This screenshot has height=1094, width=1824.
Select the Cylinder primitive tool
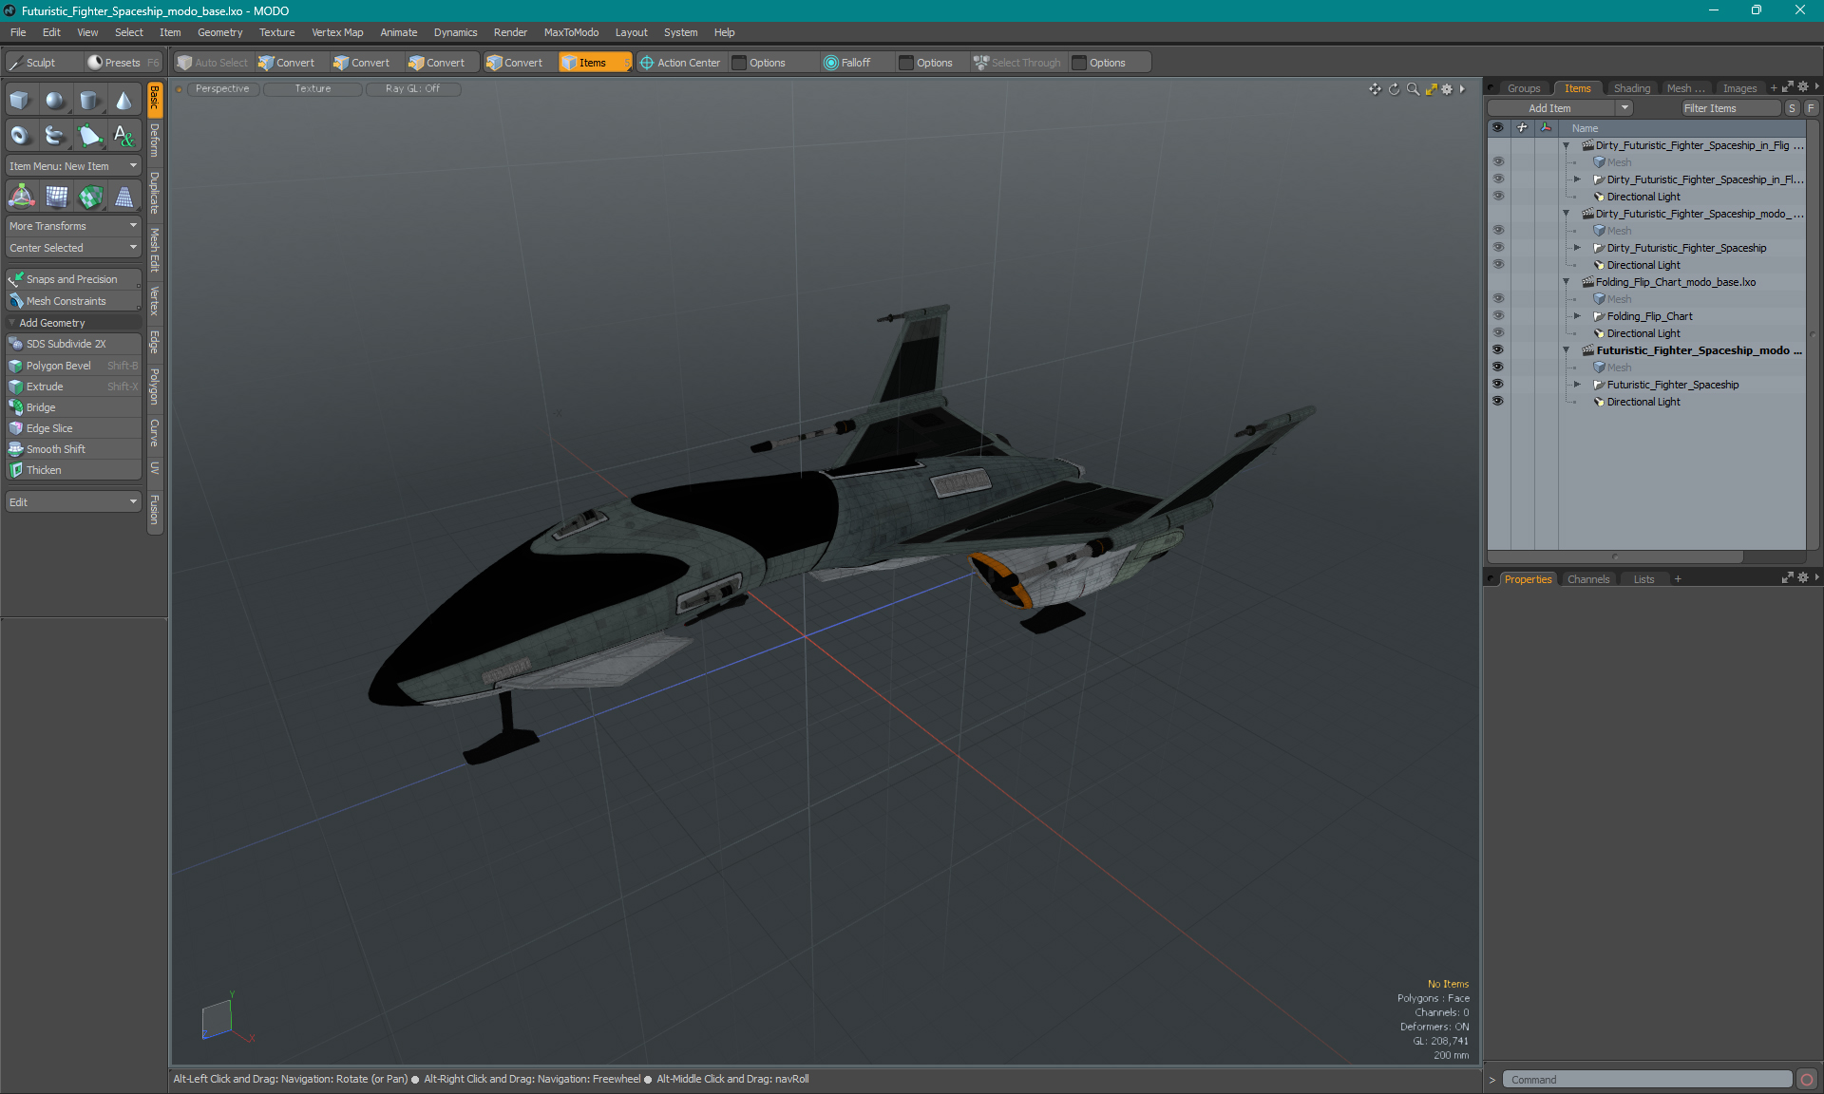(89, 101)
